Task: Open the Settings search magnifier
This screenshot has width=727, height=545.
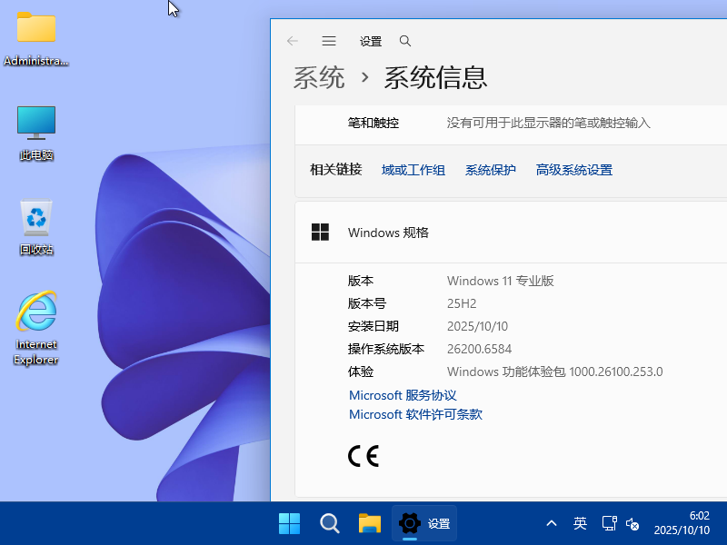Action: pos(404,41)
